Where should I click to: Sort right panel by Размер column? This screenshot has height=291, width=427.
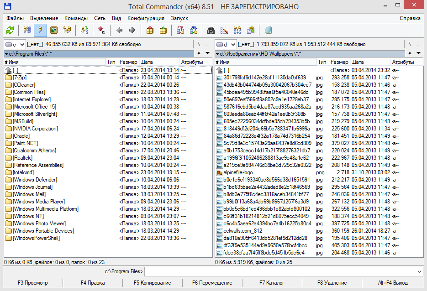(x=339, y=62)
